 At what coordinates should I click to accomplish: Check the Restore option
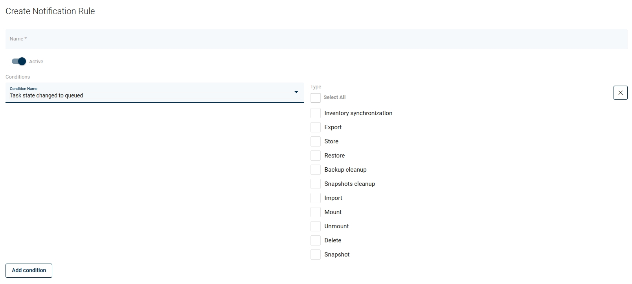[316, 156]
